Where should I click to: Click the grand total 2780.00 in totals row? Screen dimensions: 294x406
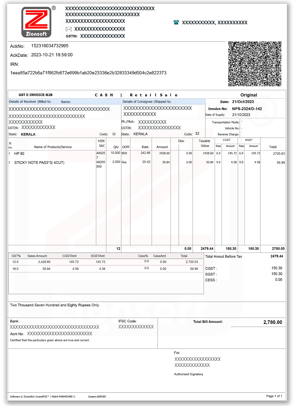278,249
